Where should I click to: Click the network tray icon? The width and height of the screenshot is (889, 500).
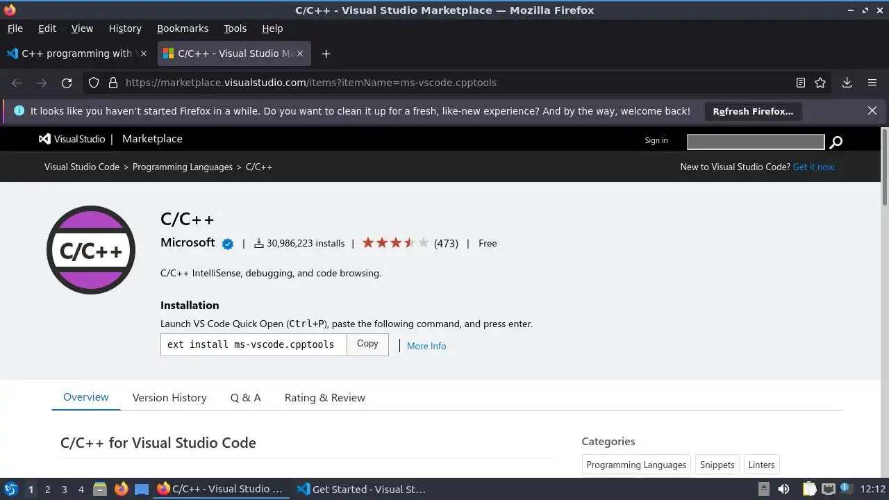[x=829, y=489]
